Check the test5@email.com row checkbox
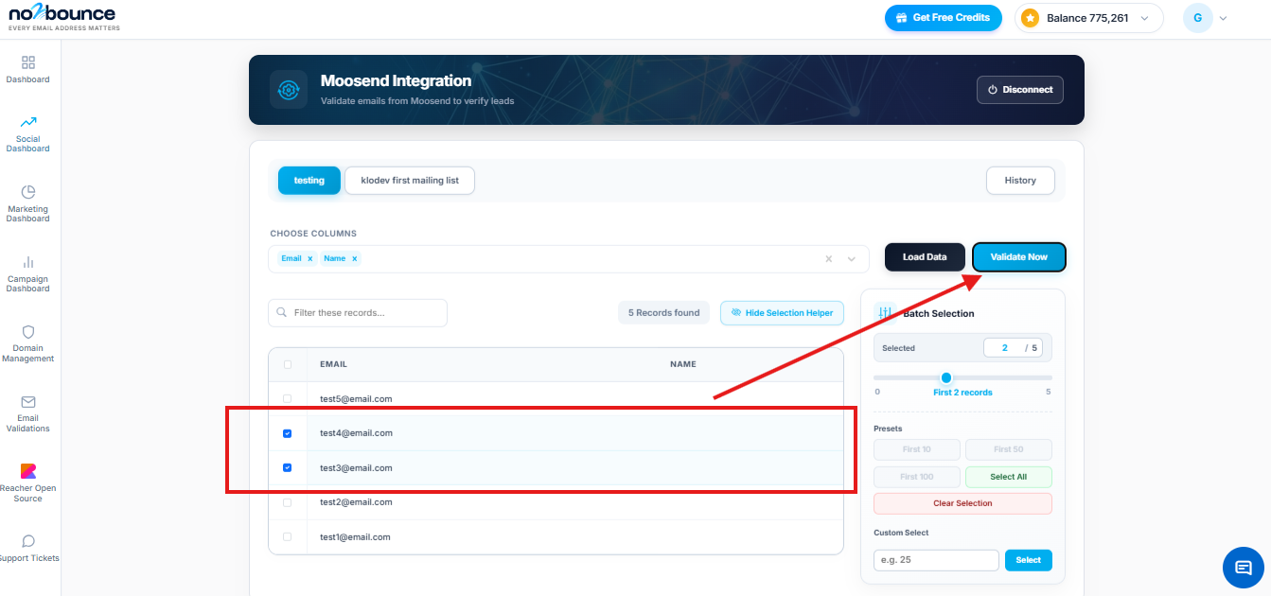1271x596 pixels. pyautogui.click(x=288, y=399)
